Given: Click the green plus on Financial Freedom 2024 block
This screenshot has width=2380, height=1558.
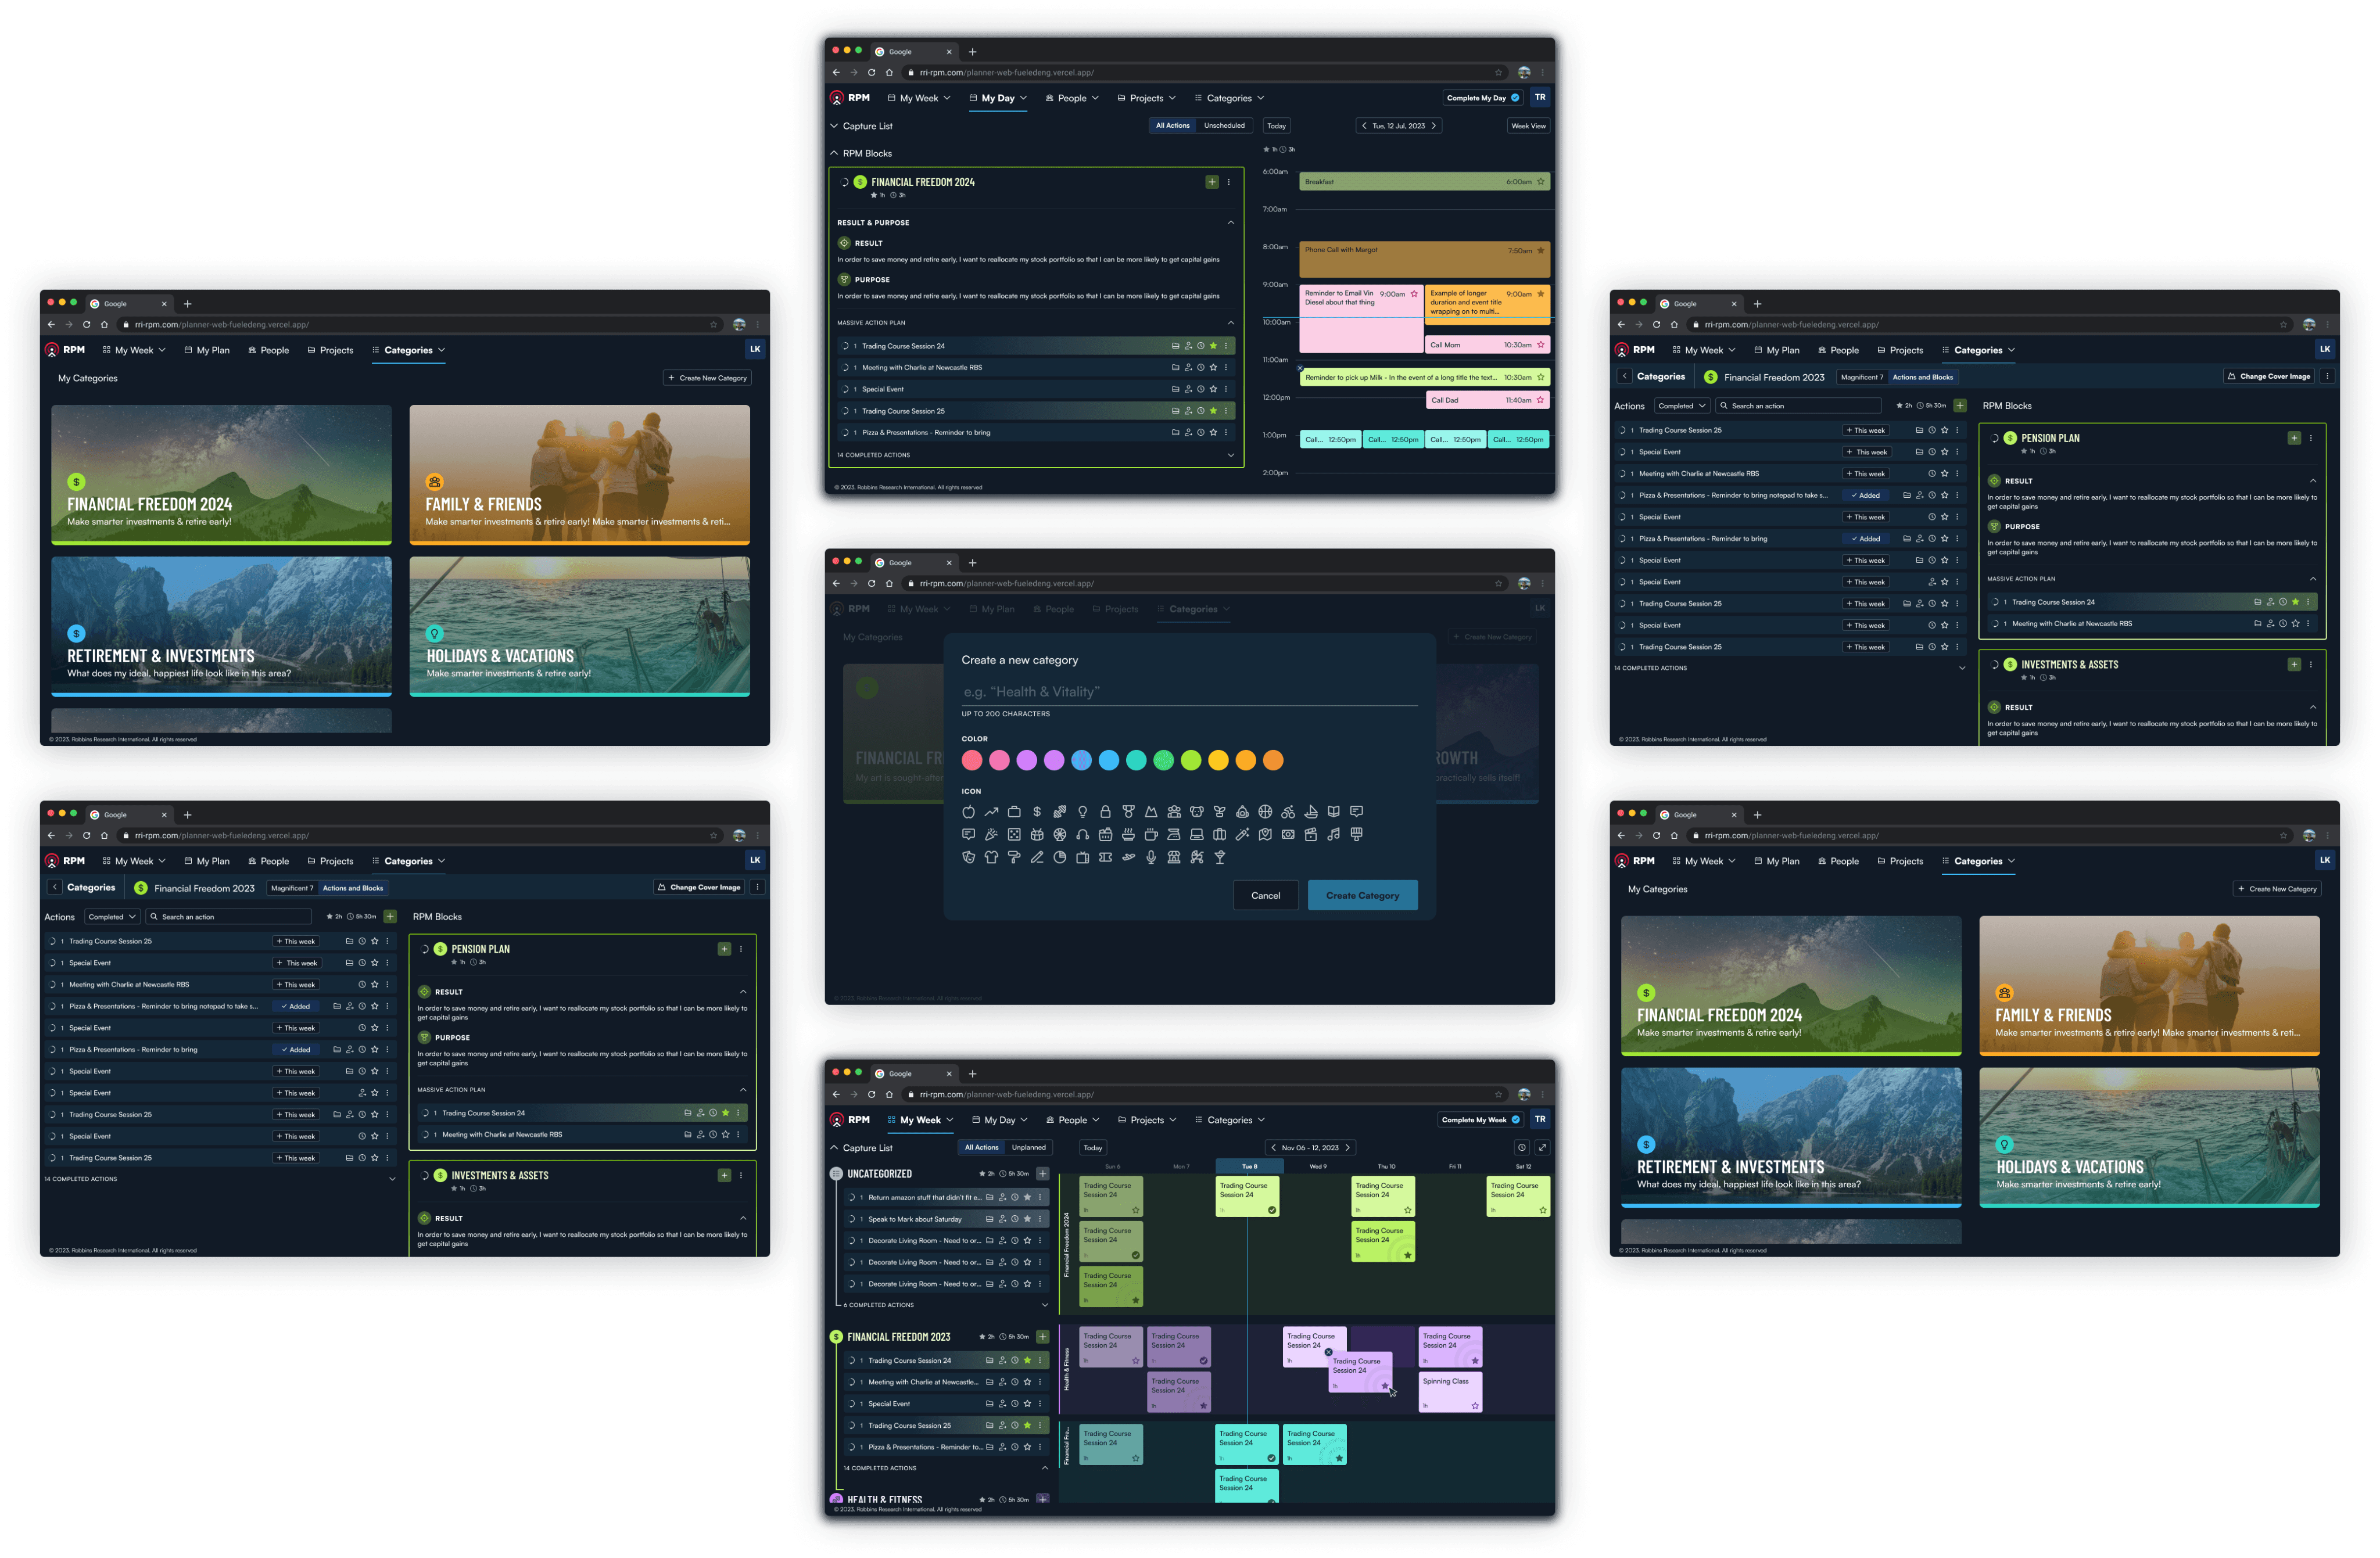Looking at the screenshot, I should tap(1212, 182).
